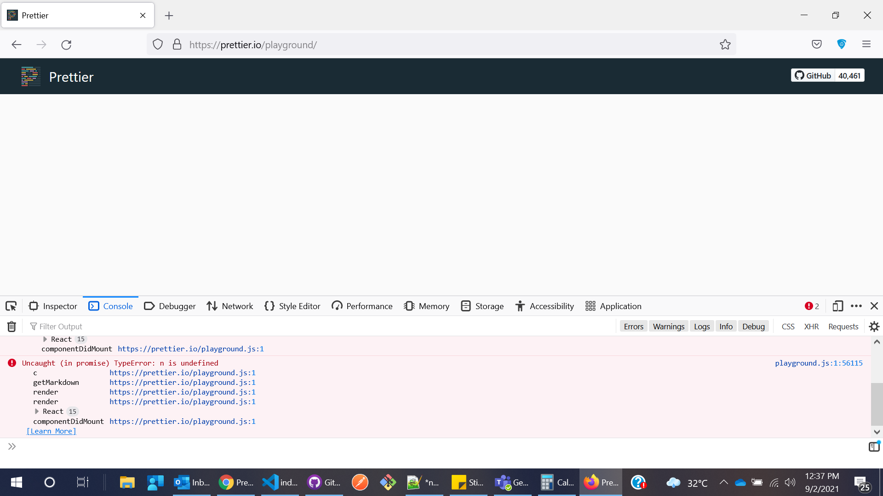
Task: Open the developer tools settings gear
Action: (874, 327)
